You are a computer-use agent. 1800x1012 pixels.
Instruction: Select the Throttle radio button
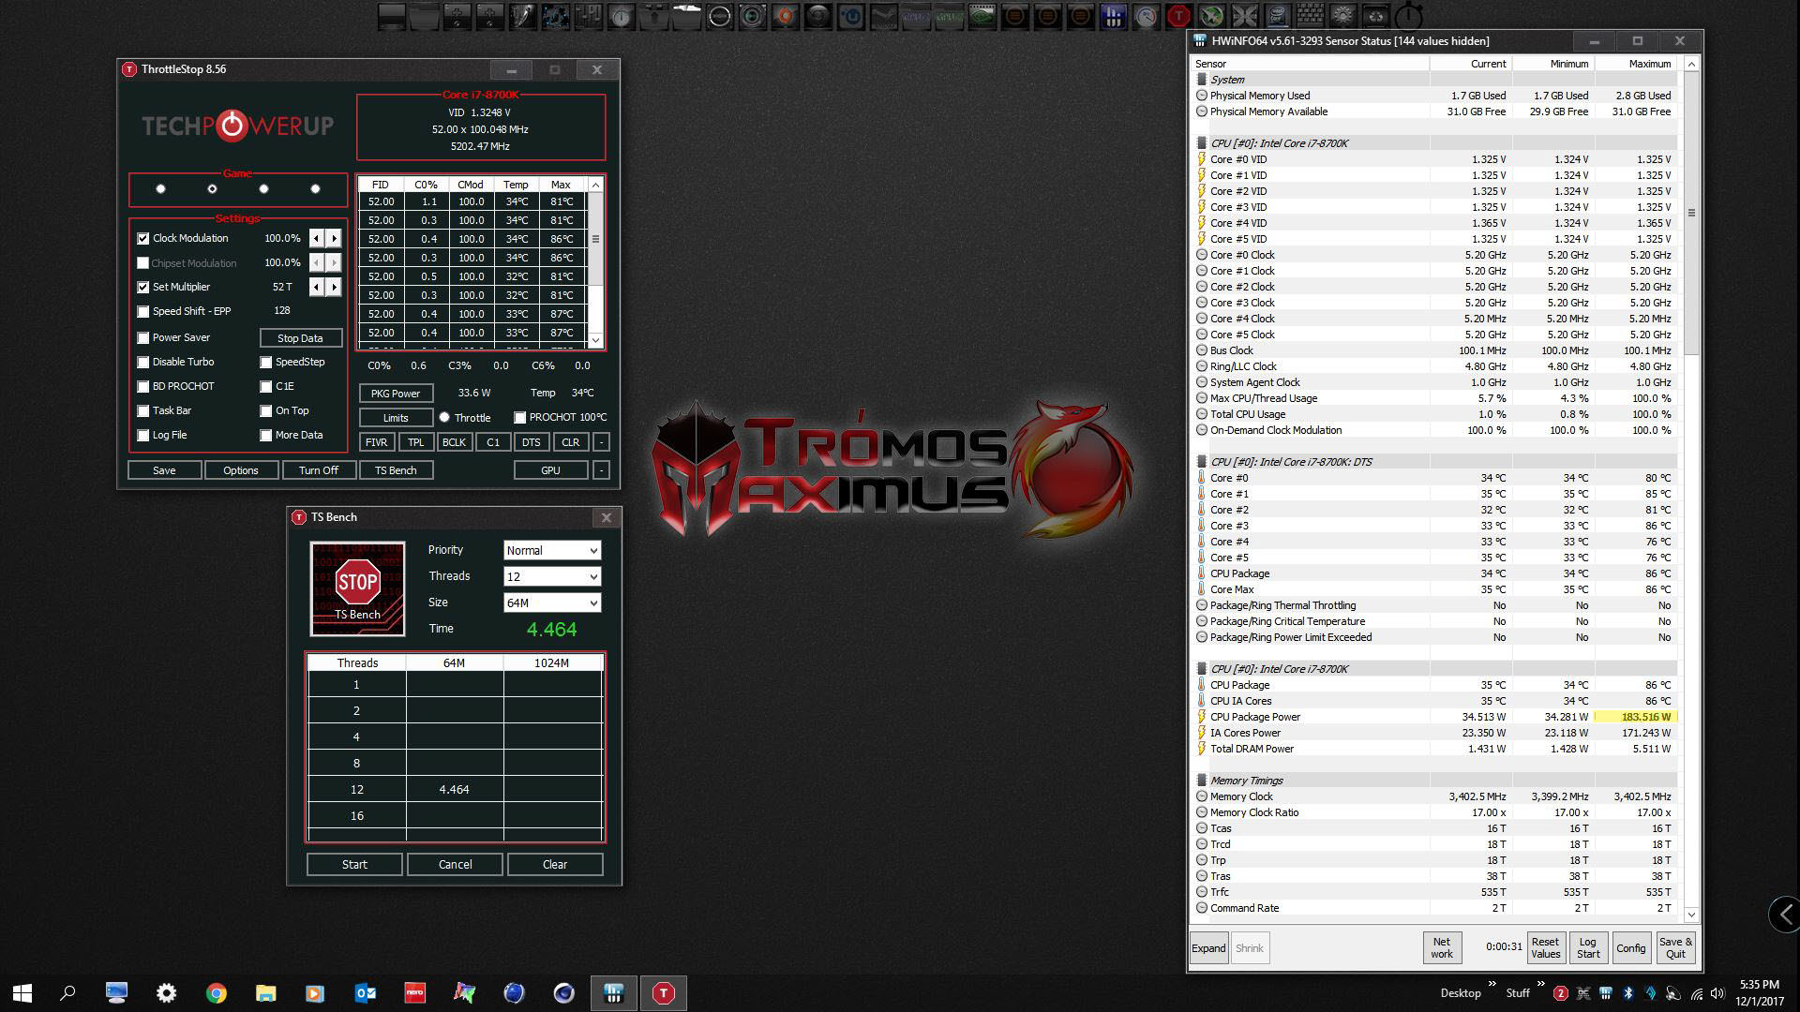click(x=444, y=418)
